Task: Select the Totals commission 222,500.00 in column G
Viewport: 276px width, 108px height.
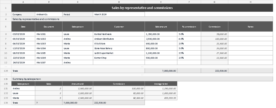Action: click(x=215, y=71)
